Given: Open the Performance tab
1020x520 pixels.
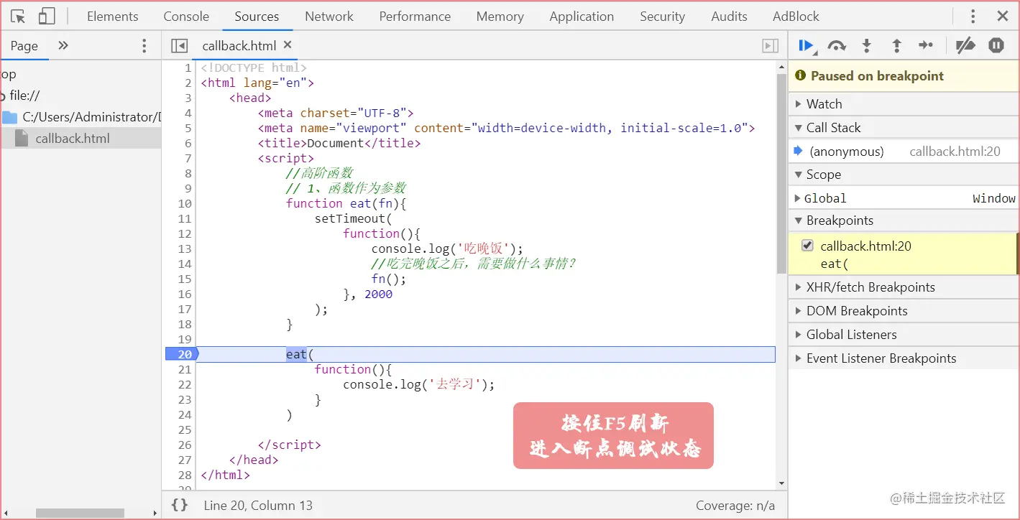Looking at the screenshot, I should tap(415, 16).
